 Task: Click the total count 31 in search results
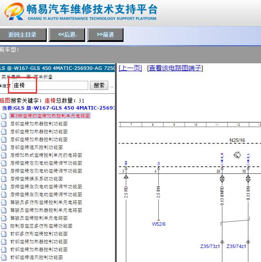[x=81, y=100]
